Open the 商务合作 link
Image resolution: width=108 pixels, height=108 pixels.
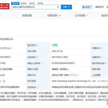(x=99, y=7)
